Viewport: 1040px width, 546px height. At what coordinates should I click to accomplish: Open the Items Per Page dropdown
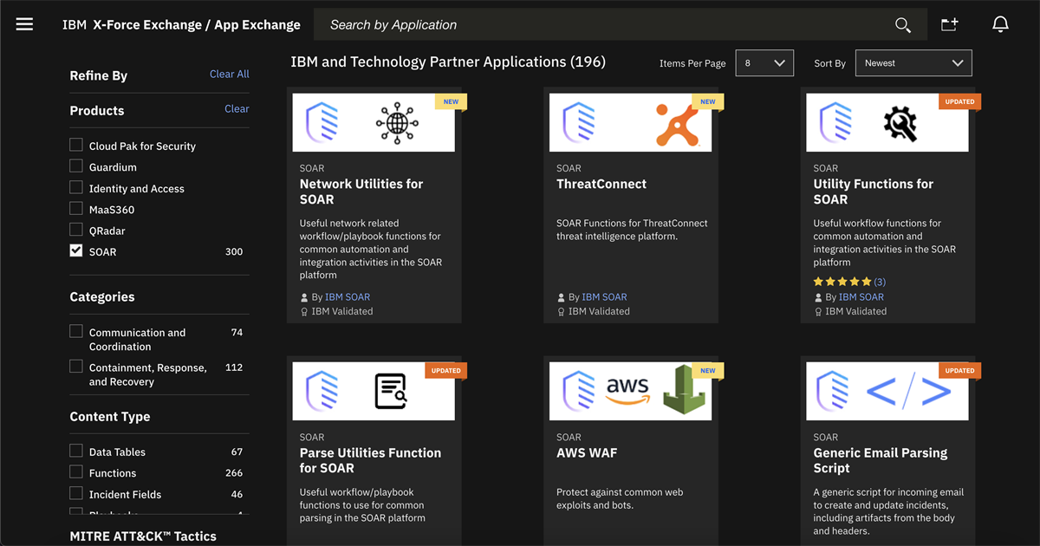tap(764, 62)
